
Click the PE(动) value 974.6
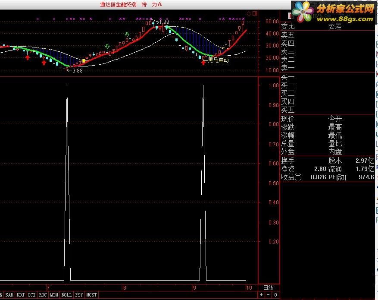pos(366,177)
